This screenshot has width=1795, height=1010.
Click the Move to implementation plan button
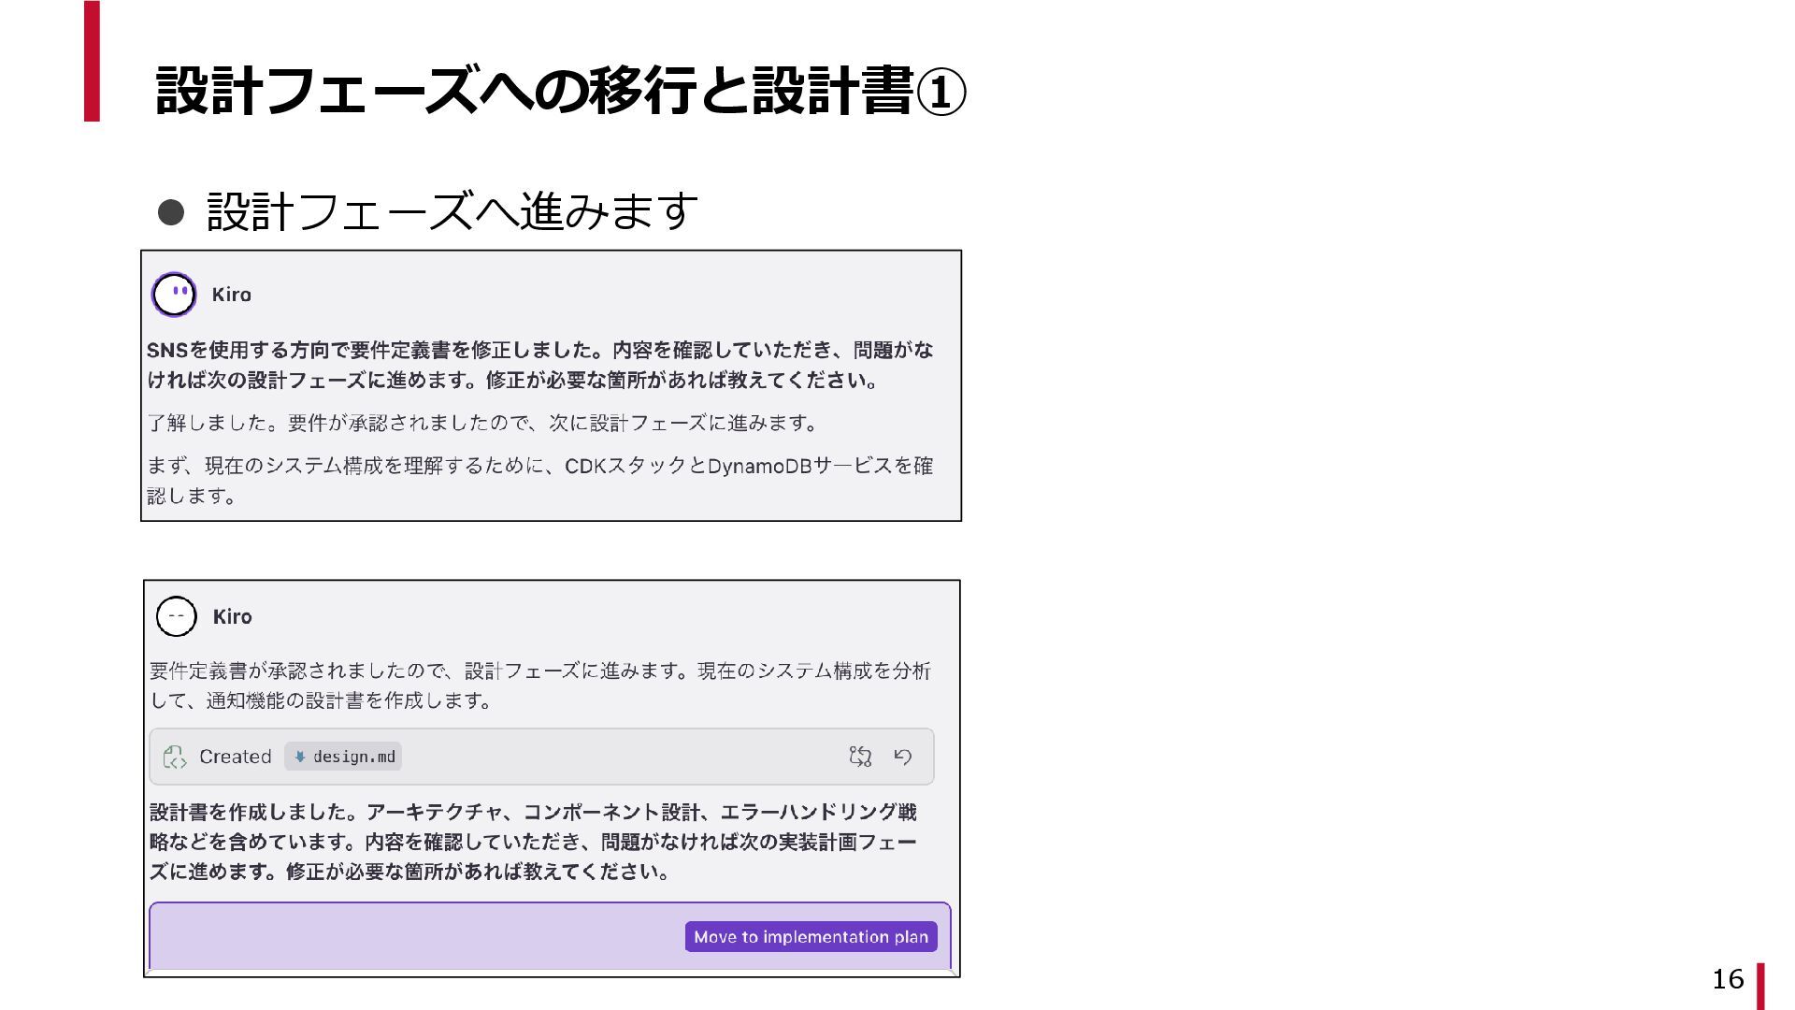[x=811, y=936]
